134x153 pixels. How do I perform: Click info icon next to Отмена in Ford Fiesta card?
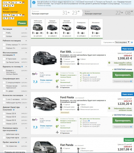click(89, 121)
